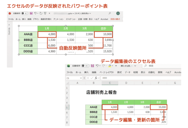Open ファイル tab in PowerPoint
Screen dimensions: 188x128
(x=11, y=19)
